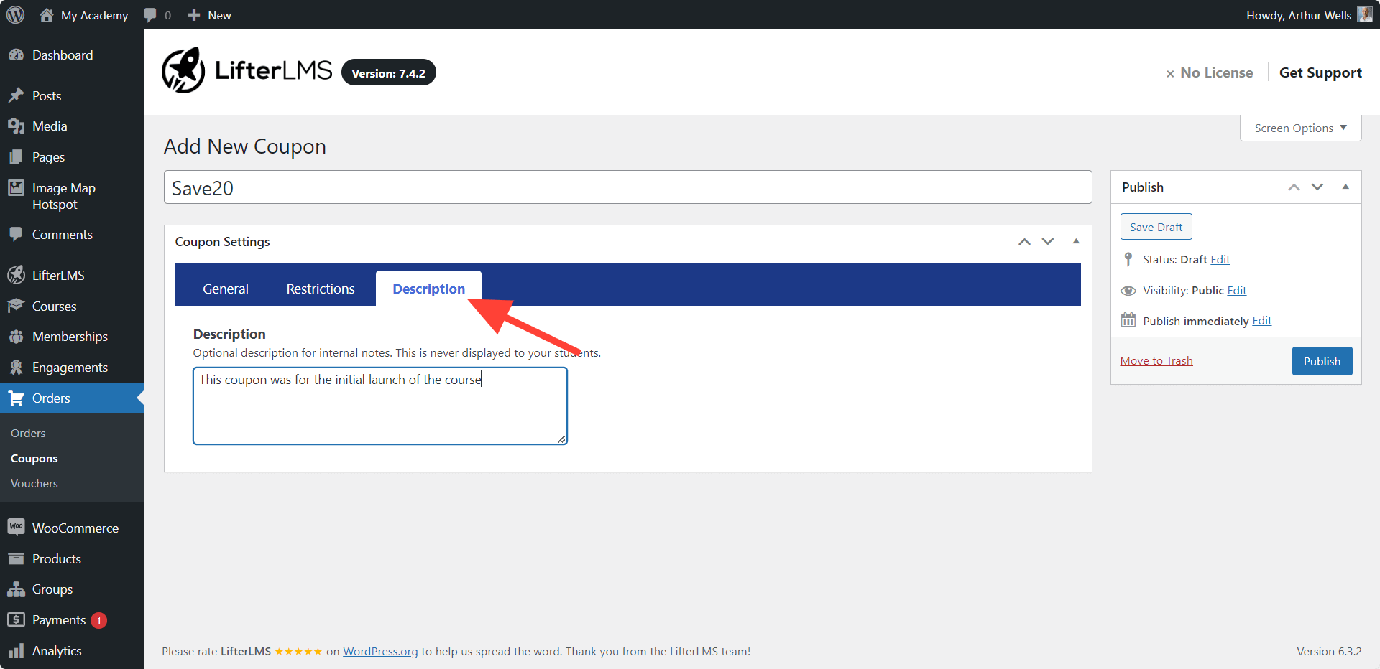Open Coupons submenu item
1380x669 pixels.
pyautogui.click(x=34, y=458)
